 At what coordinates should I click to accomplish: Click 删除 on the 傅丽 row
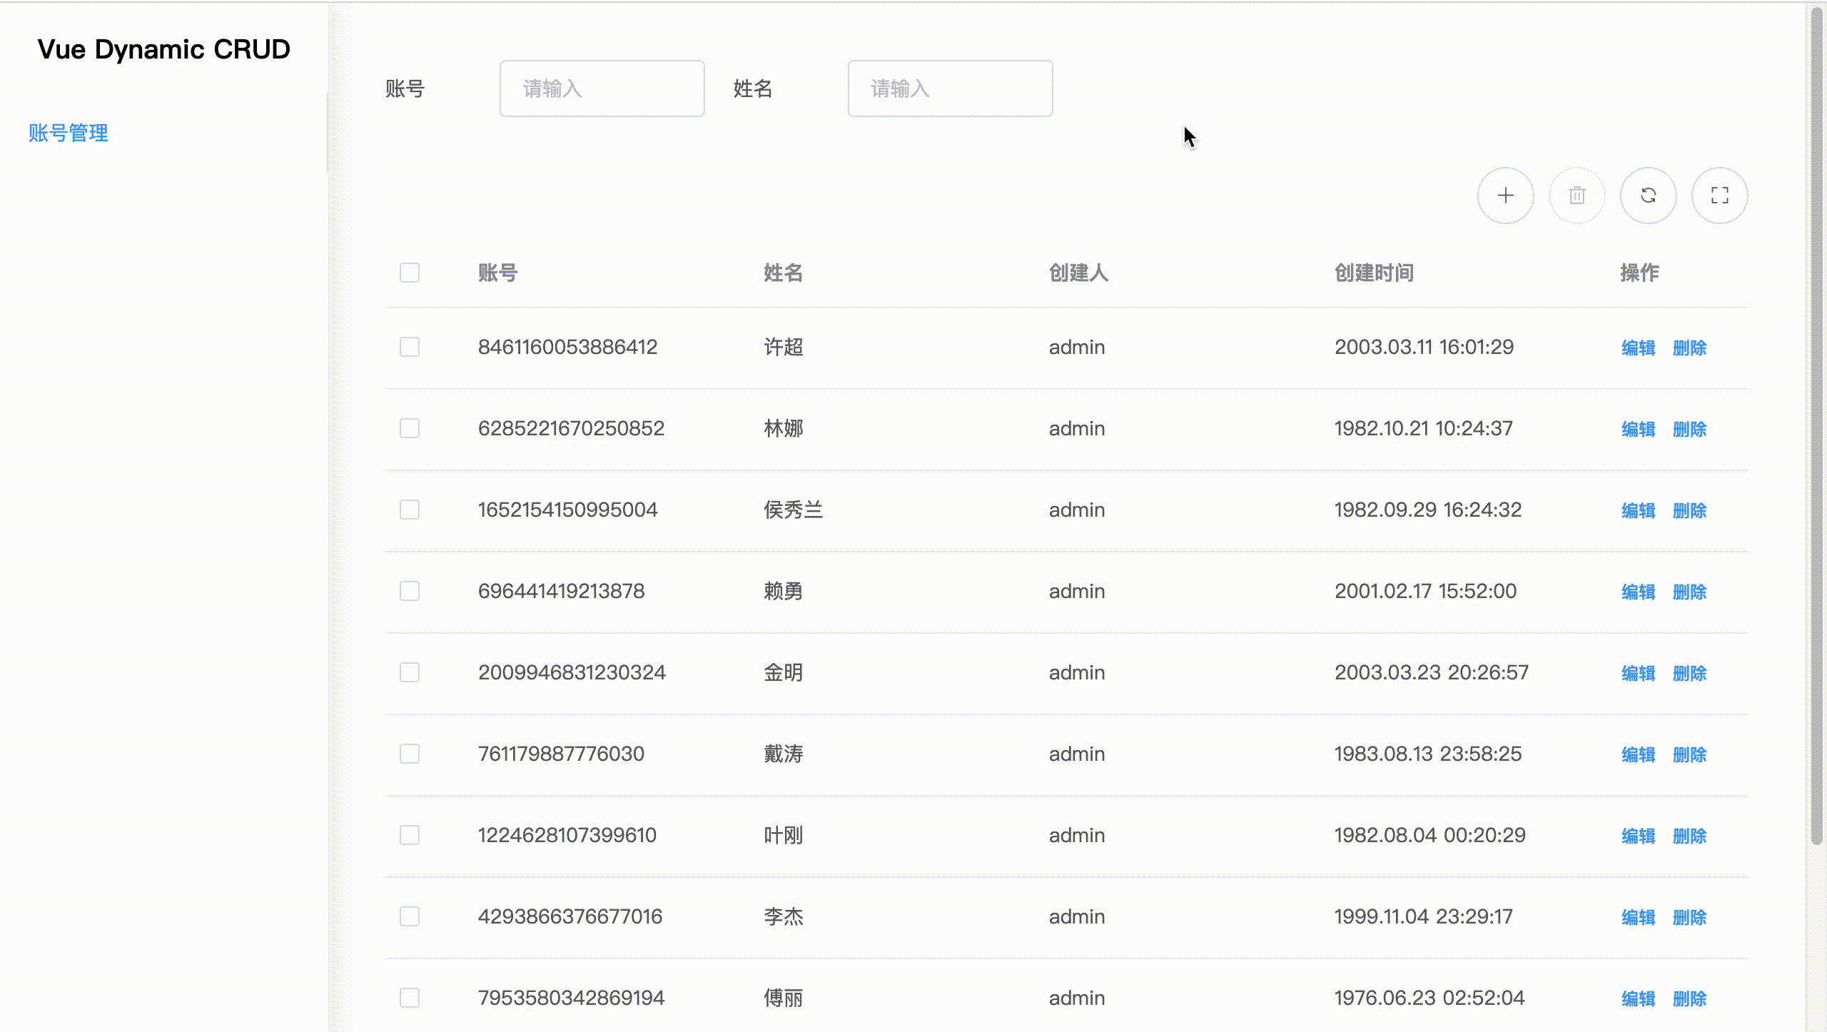click(1689, 998)
